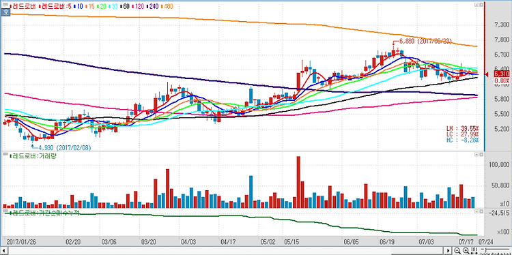This screenshot has height=255, width=512.
Task: Click the 06/19 date axis label
Action: coord(386,242)
